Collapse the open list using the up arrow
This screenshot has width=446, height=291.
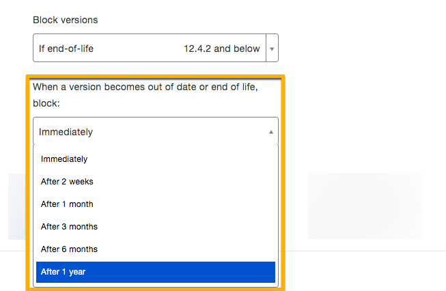pos(271,132)
